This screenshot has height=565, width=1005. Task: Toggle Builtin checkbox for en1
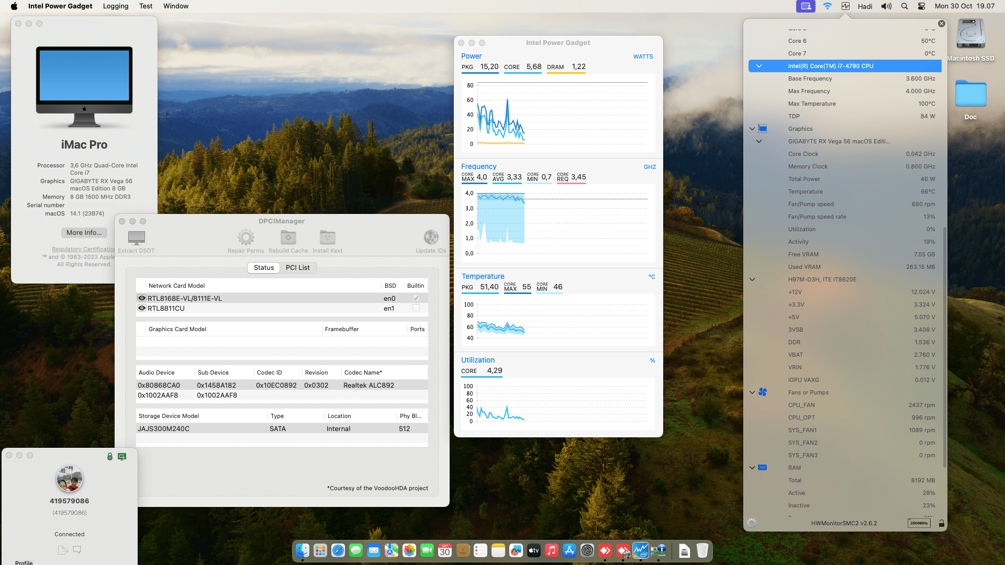click(416, 308)
